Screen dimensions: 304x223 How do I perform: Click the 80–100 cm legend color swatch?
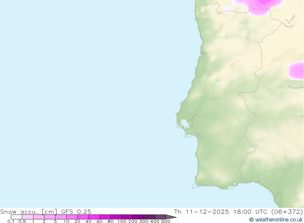(116, 217)
